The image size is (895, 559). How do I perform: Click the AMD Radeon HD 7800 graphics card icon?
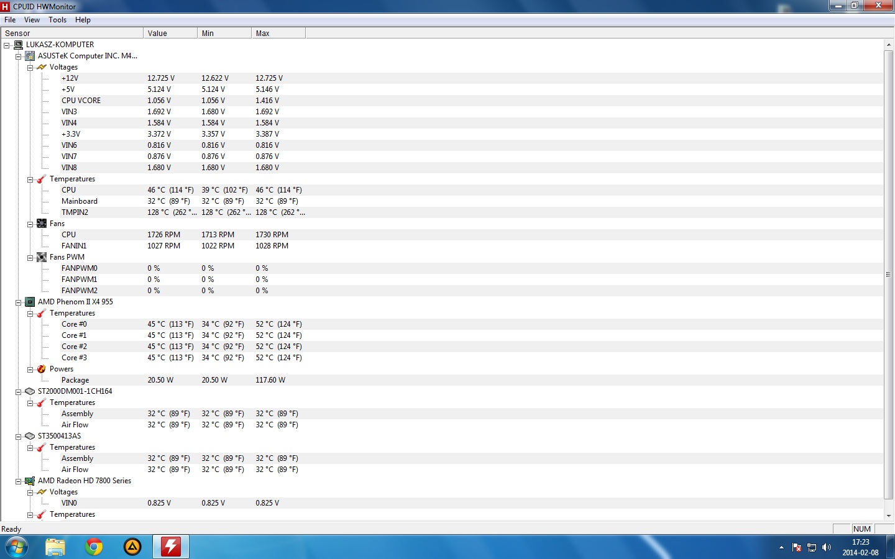pyautogui.click(x=30, y=481)
